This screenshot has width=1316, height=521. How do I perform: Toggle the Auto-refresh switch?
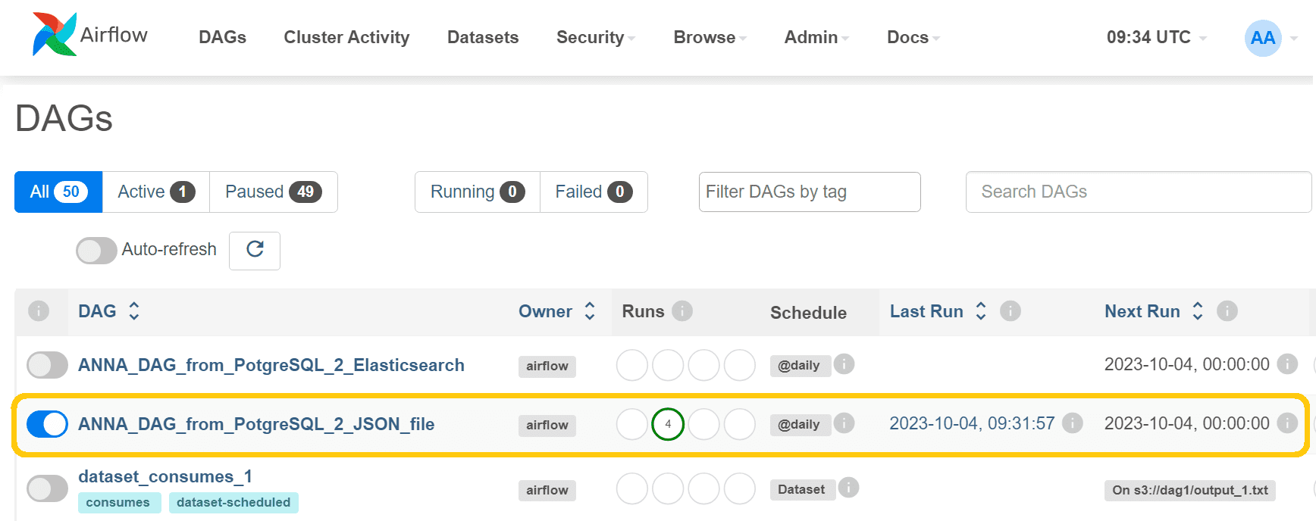click(96, 251)
